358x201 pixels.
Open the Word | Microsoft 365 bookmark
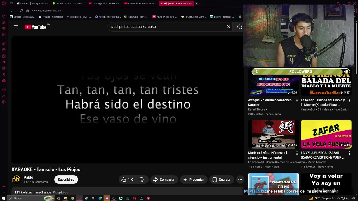pyautogui.click(x=108, y=17)
